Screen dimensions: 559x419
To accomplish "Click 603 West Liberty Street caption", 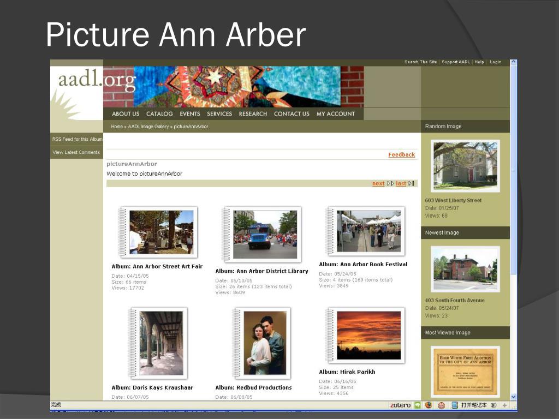I will point(453,201).
